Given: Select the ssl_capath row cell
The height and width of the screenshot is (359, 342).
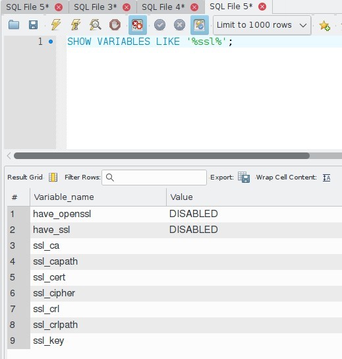Looking at the screenshot, I should 98,261.
